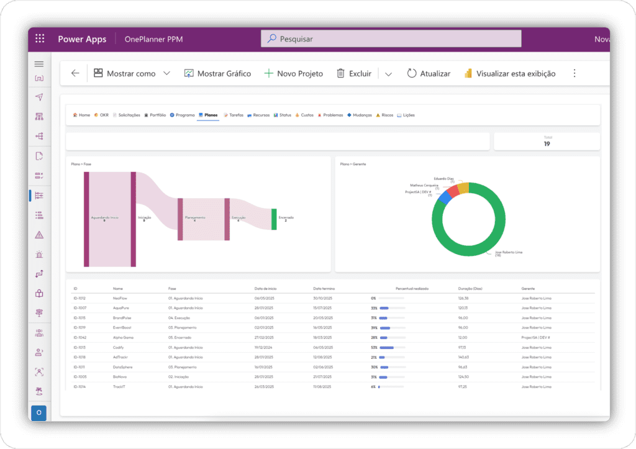
Task: Sort by the Data de início column header
Action: pyautogui.click(x=266, y=289)
